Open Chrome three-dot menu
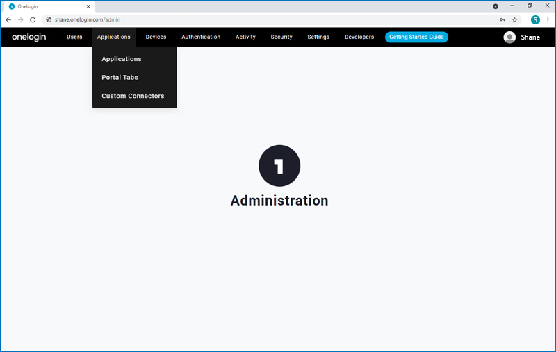This screenshot has width=556, height=352. 548,19
